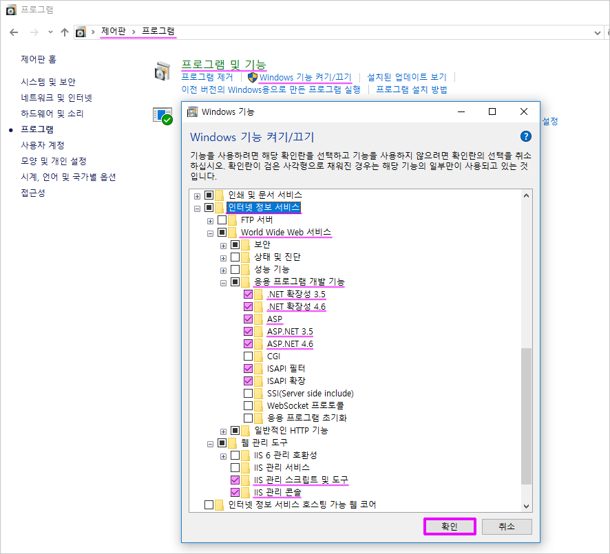Expand the IIS 6 관리 호환성 node
This screenshot has height=554, width=610.
tap(223, 455)
